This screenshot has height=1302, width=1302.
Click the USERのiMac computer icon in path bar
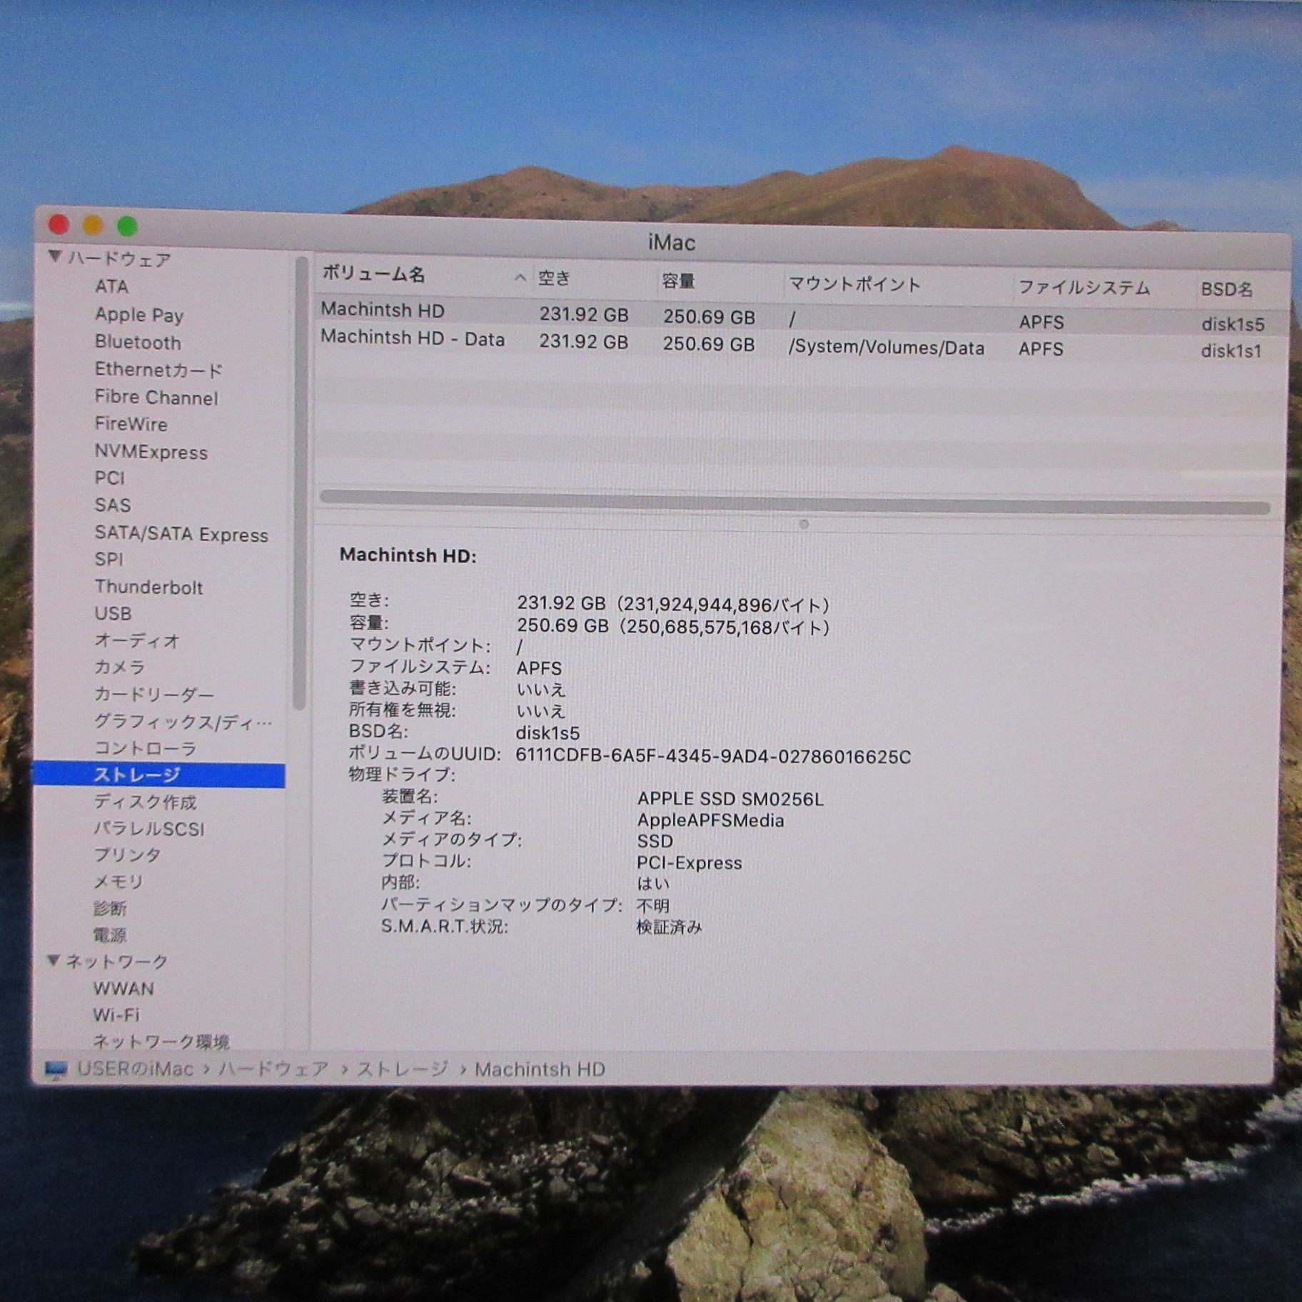[x=56, y=1069]
